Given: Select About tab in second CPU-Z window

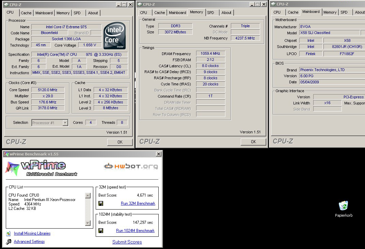Looking at the screenshot, I should click(226, 13).
